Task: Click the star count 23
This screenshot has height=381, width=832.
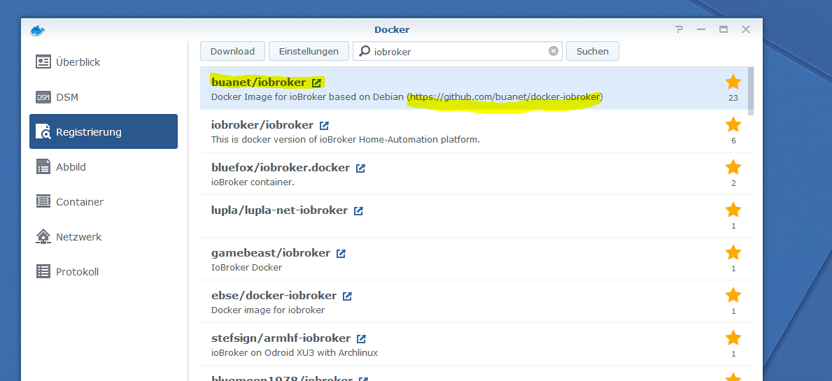Action: pyautogui.click(x=733, y=97)
